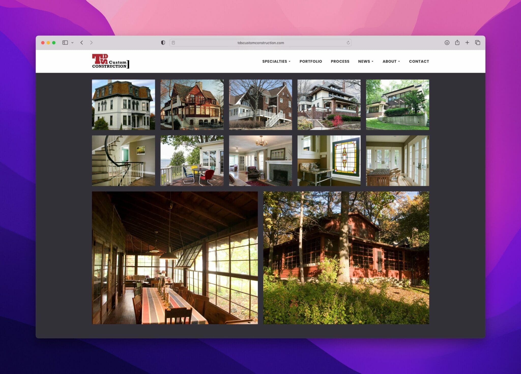Open the deck with colorful chairs photo
521x374 pixels.
192,161
